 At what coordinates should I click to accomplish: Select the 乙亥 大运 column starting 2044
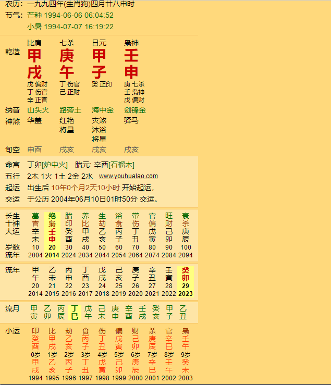(102, 235)
